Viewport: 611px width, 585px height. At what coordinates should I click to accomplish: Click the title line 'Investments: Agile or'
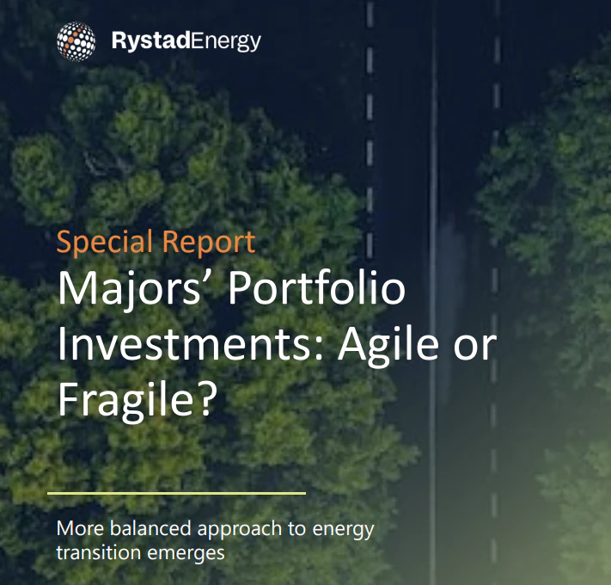click(x=277, y=345)
